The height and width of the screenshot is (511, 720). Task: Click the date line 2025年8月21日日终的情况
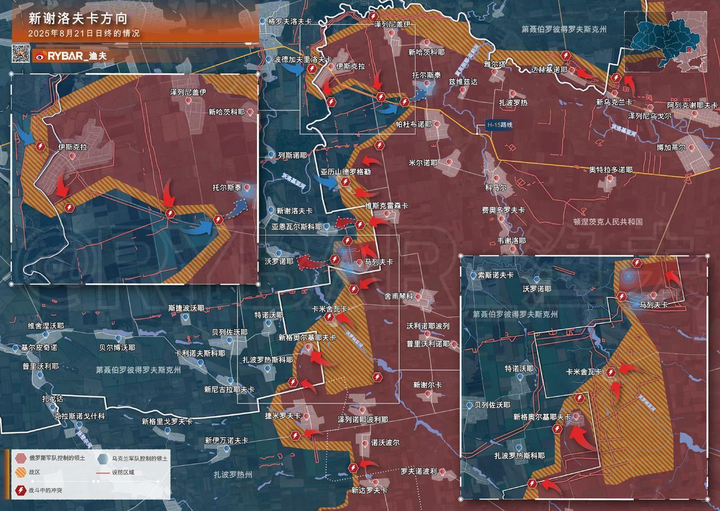click(x=84, y=34)
